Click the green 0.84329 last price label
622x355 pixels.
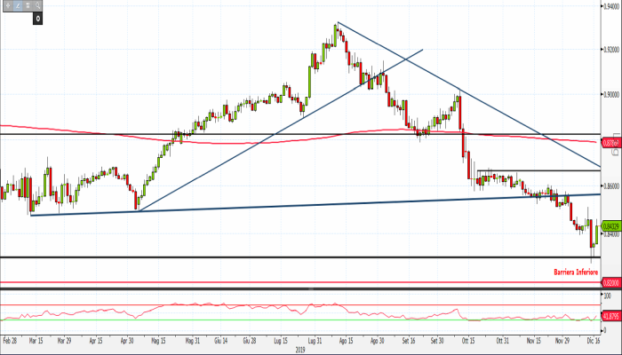pos(611,226)
